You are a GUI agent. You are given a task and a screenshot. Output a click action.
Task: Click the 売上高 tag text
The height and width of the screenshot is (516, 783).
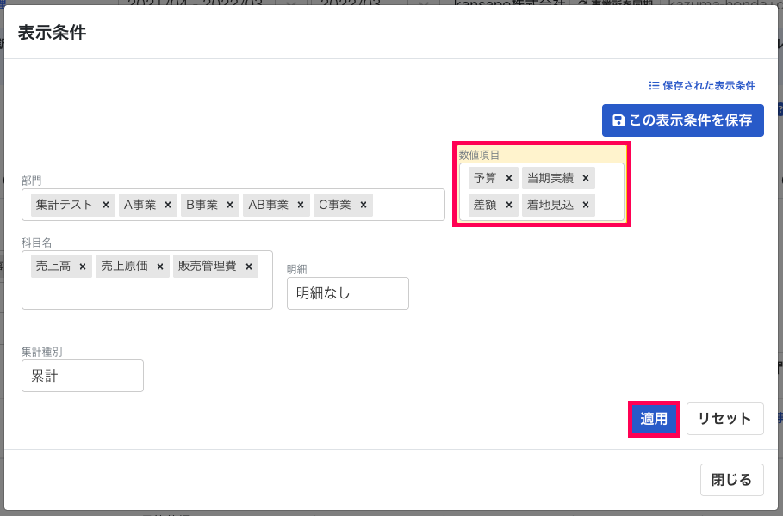(x=53, y=267)
